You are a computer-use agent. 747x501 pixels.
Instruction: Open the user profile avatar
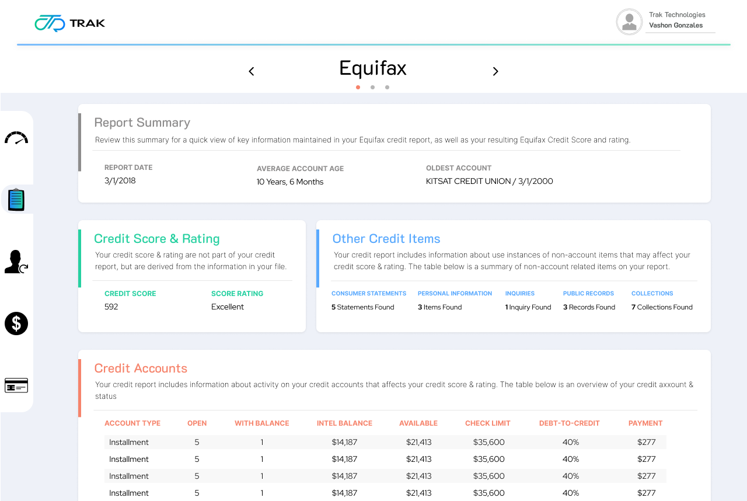(629, 22)
